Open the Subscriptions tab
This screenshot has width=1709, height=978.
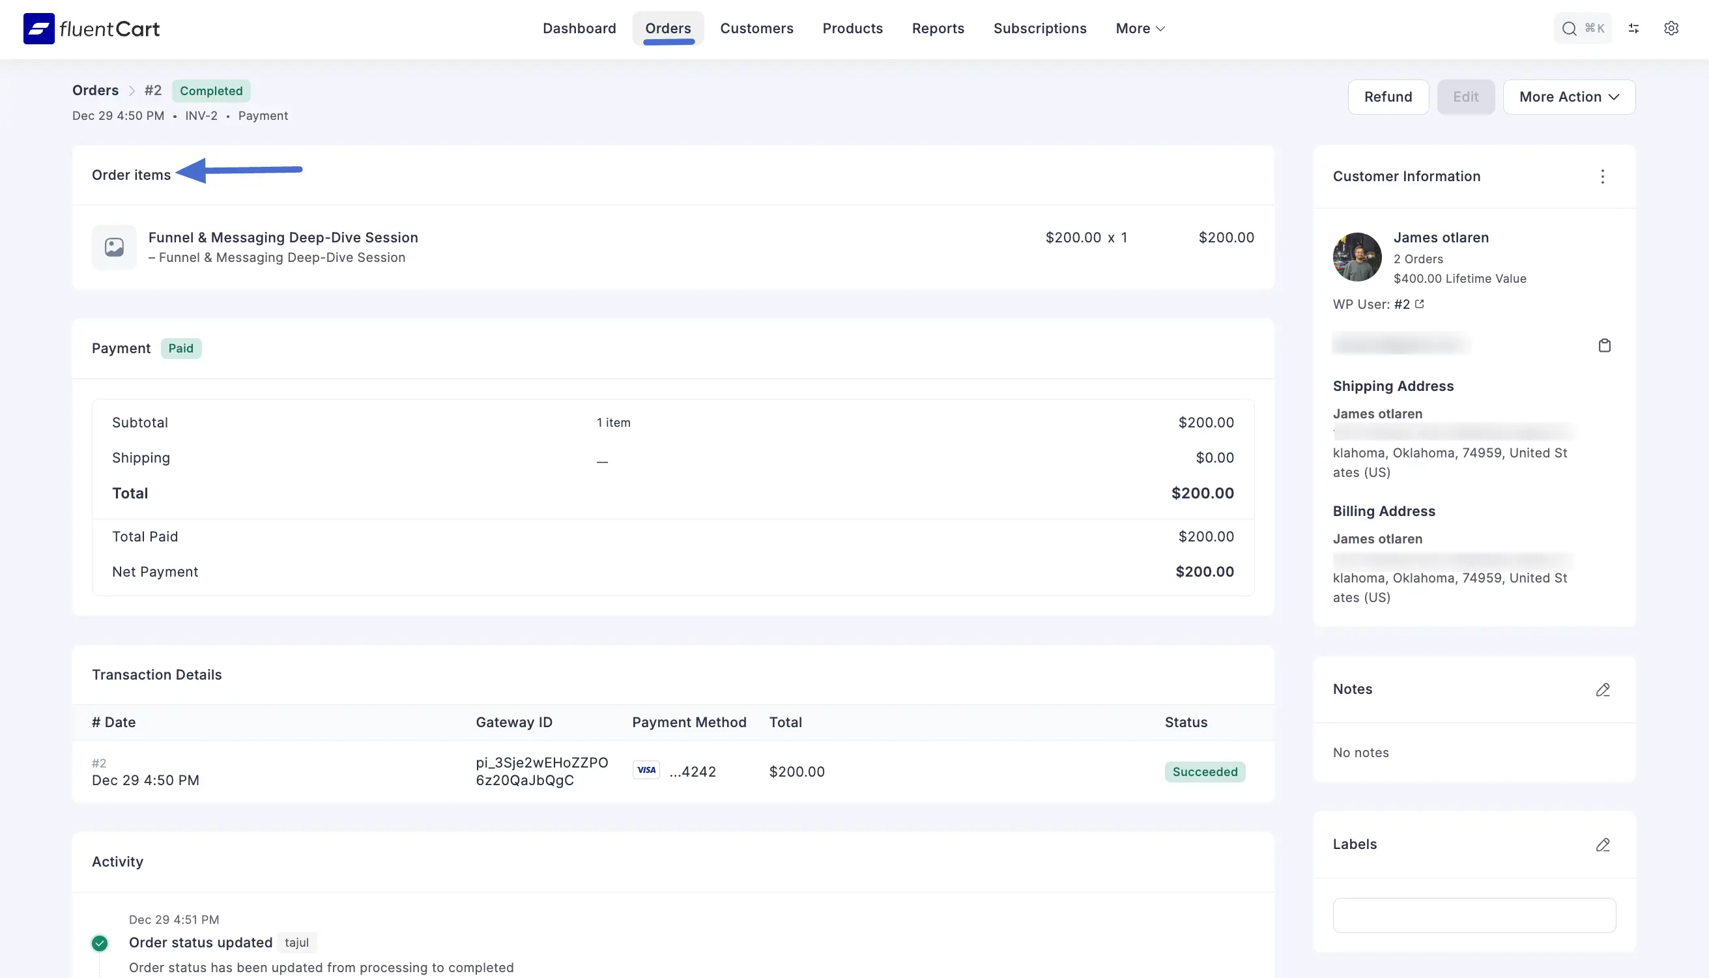pos(1039,28)
